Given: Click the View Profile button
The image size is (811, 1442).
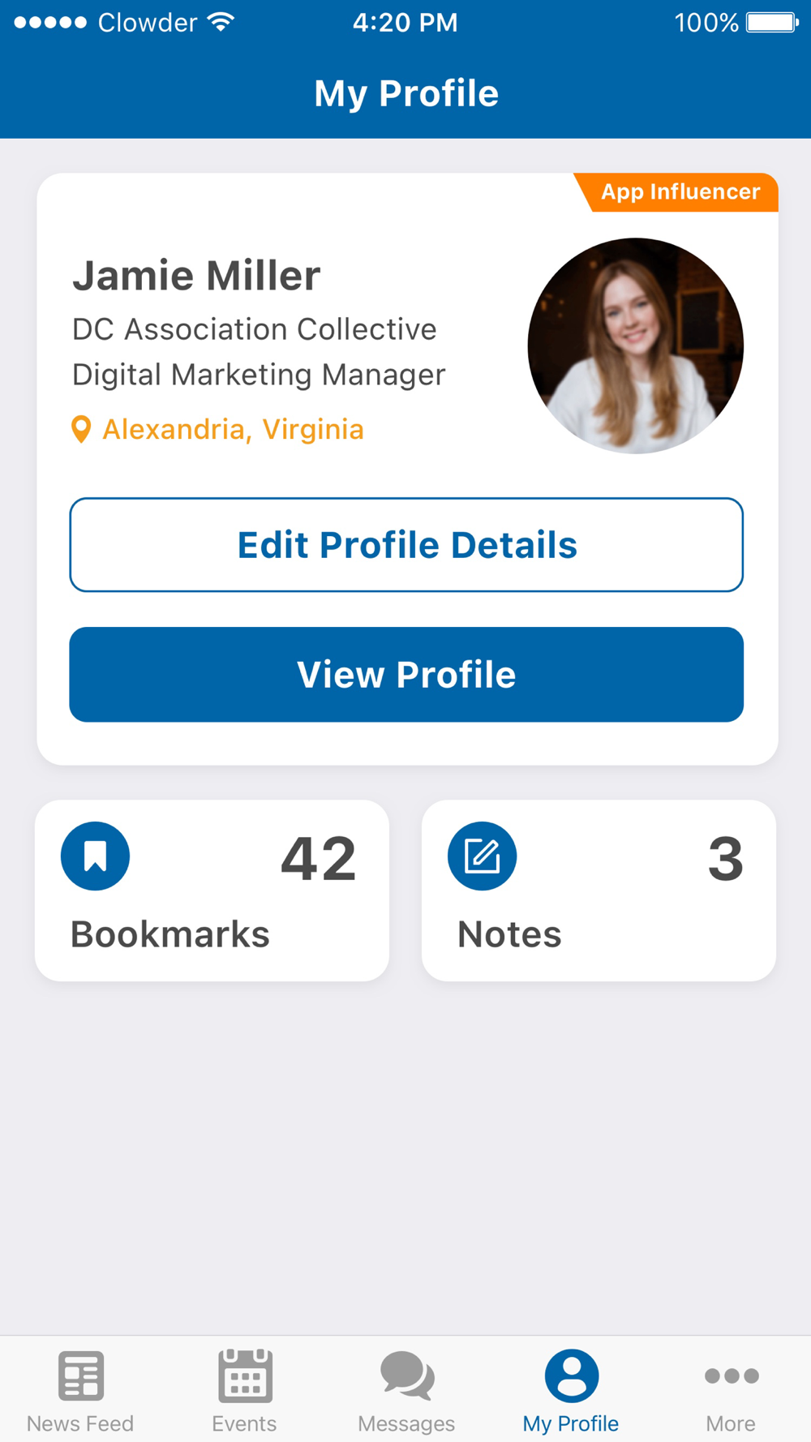Looking at the screenshot, I should coord(406,675).
